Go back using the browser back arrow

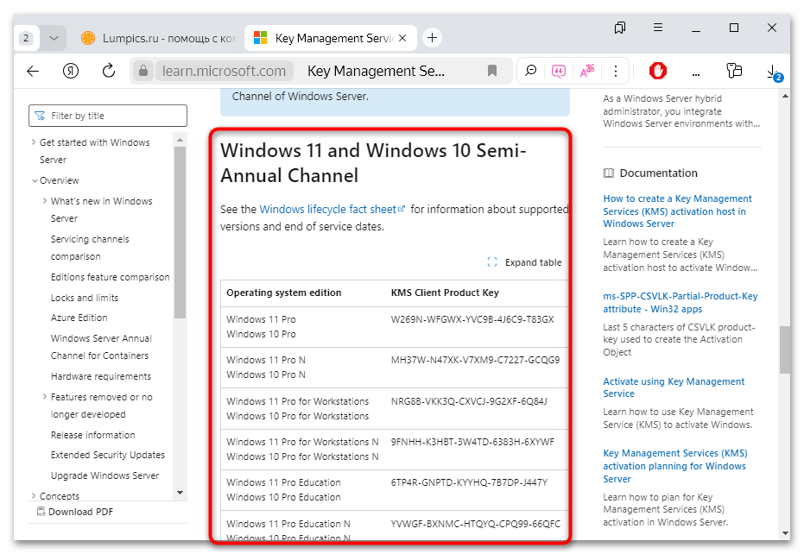pyautogui.click(x=33, y=71)
